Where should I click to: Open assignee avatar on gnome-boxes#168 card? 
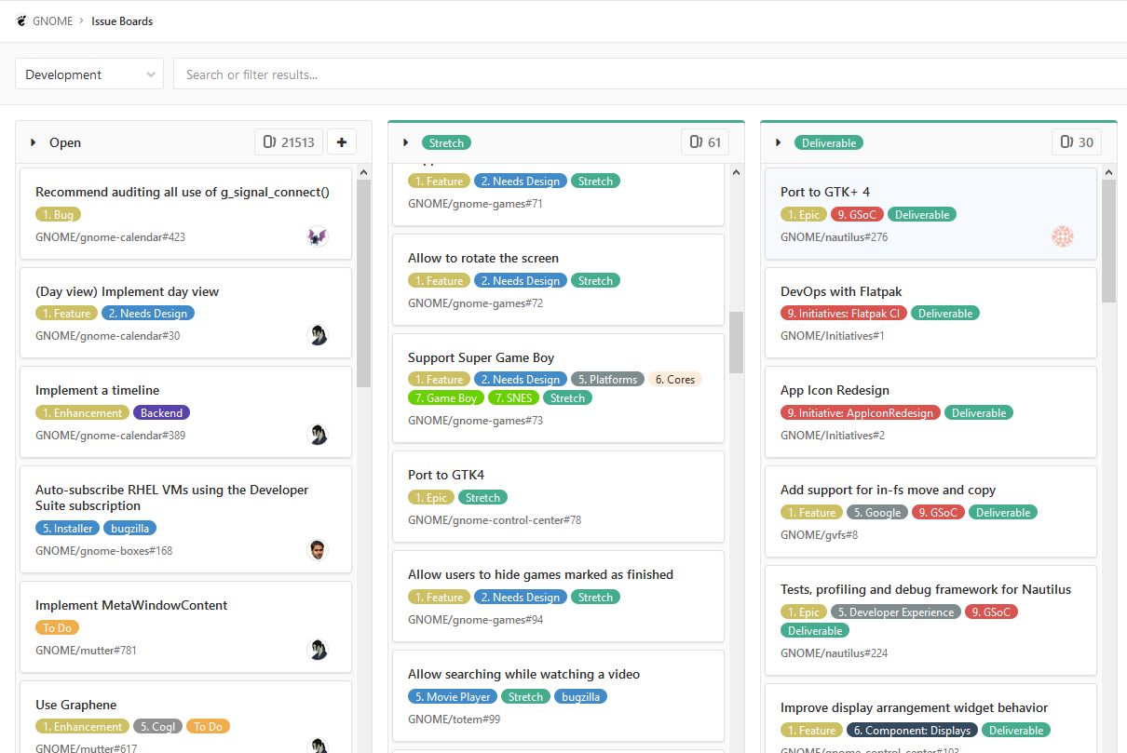point(318,550)
